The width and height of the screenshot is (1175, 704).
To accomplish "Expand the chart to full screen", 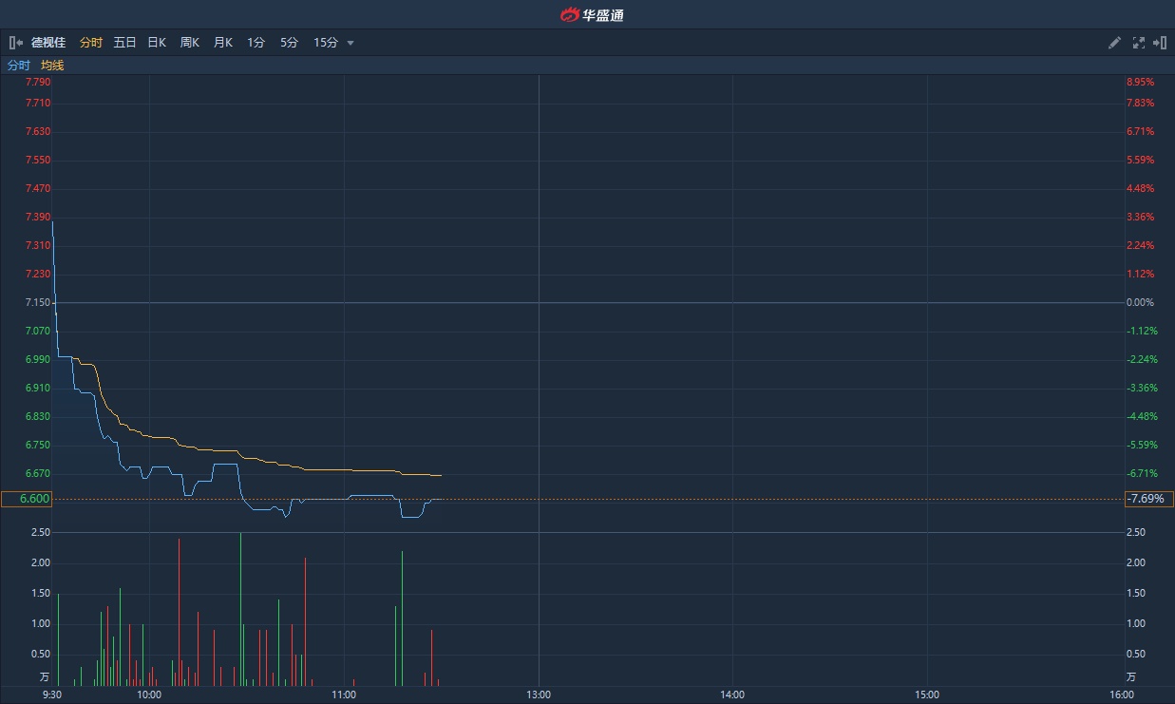I will pyautogui.click(x=1139, y=43).
